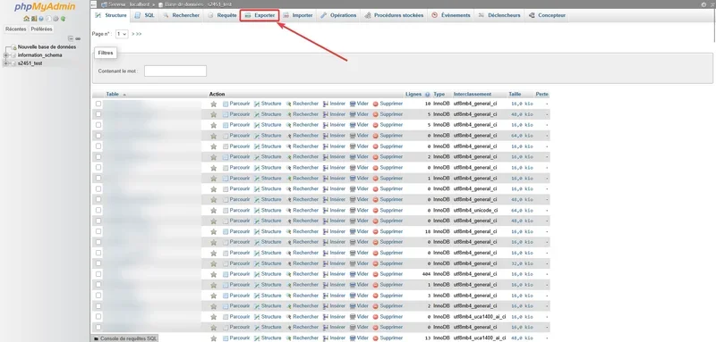Image resolution: width=716 pixels, height=342 pixels.
Task: Check the utf8mb4_uca1400_ai_ci table with 0 rows
Action: pyautogui.click(x=98, y=316)
